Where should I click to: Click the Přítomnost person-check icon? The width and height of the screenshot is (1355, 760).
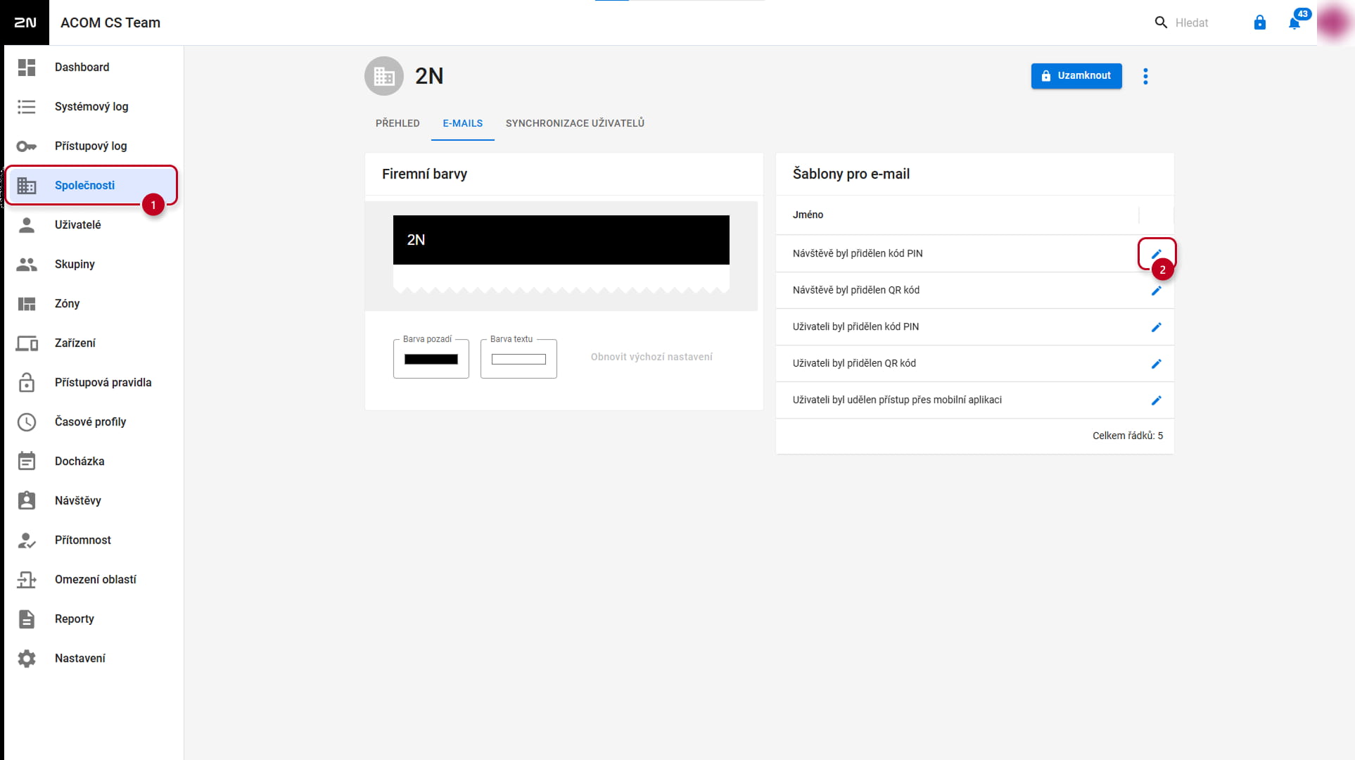(27, 540)
